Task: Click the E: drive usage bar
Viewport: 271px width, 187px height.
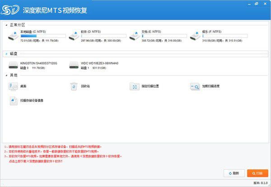Action: click(x=164, y=36)
